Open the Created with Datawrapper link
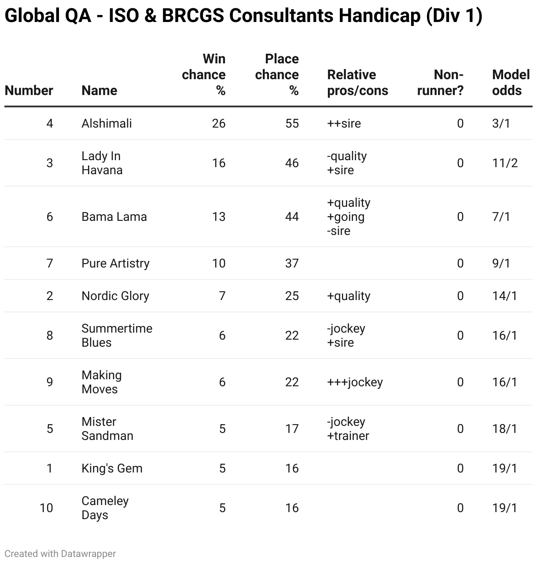Viewport: 537px width, 564px height. click(60, 554)
